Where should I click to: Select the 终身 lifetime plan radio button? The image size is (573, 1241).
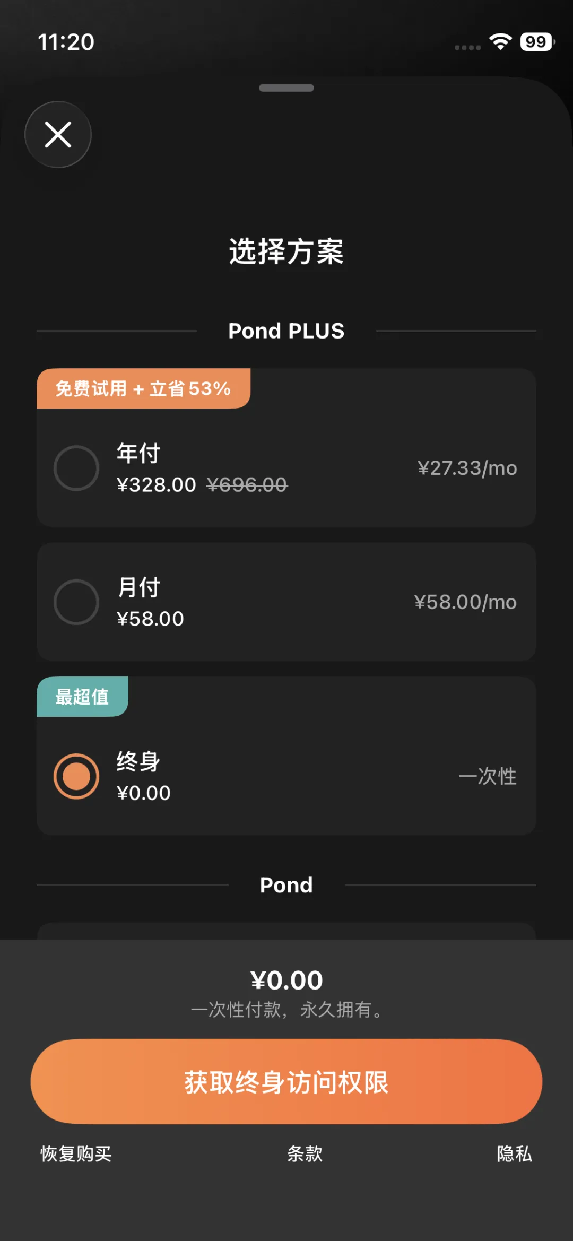click(x=76, y=776)
